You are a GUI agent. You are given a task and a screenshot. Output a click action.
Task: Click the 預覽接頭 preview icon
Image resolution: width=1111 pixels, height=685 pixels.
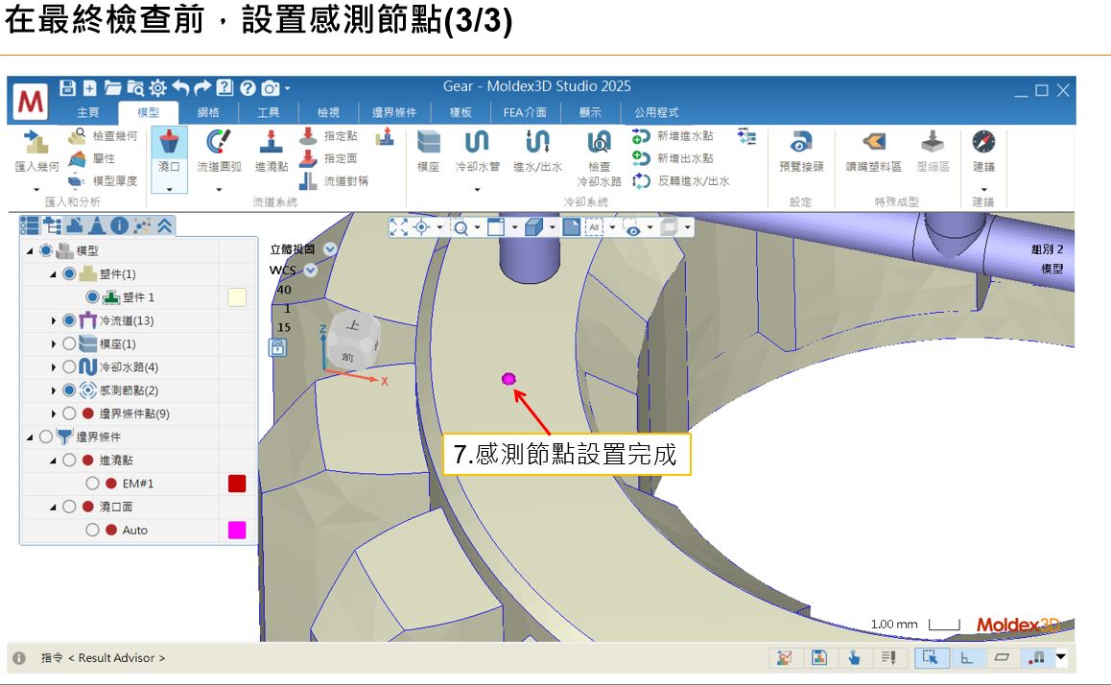pos(800,144)
